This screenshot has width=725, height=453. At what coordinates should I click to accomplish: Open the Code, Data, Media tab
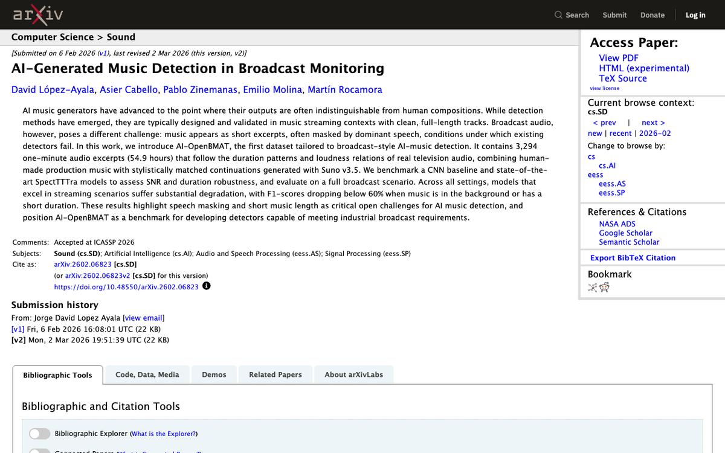(x=147, y=374)
